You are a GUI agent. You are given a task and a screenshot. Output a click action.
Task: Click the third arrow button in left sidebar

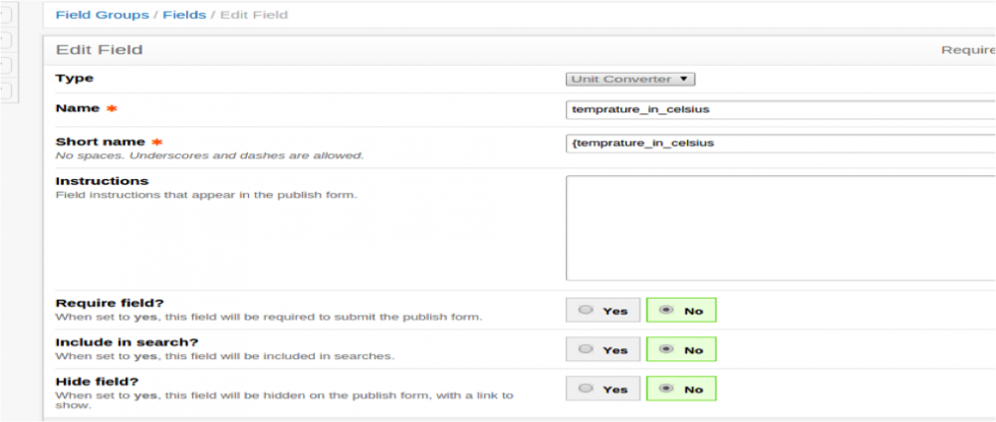[5, 66]
